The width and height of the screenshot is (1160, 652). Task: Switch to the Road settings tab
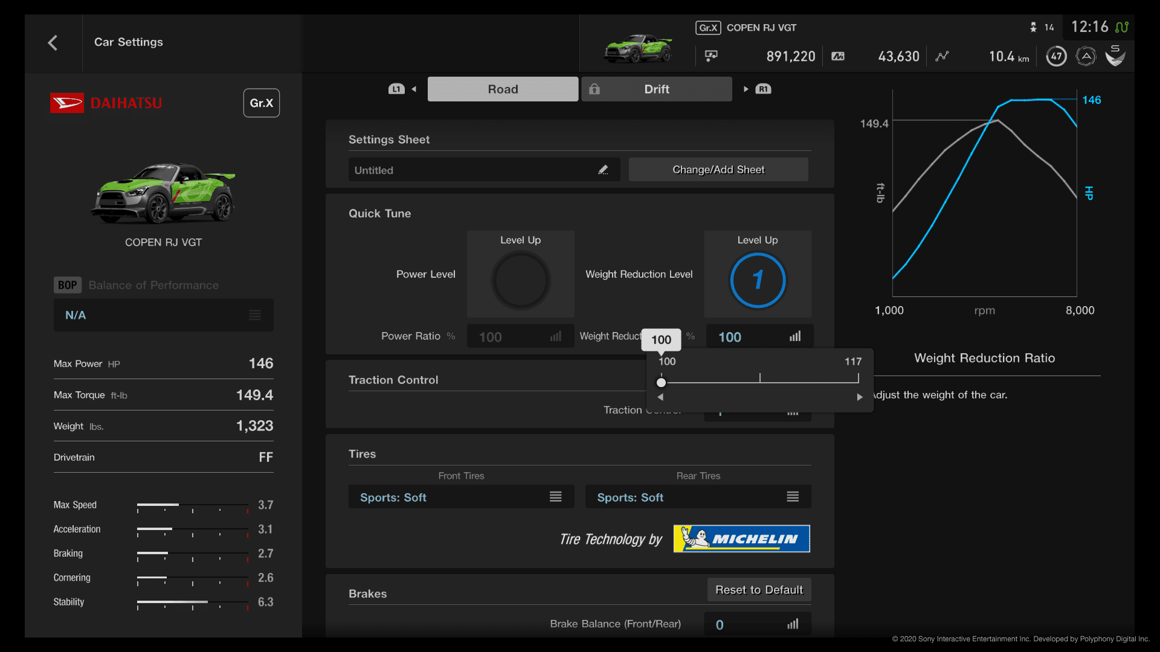pos(503,89)
